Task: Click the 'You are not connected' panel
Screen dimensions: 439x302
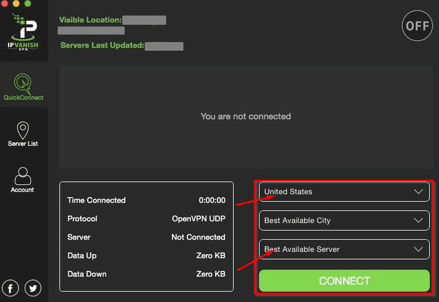Action: pyautogui.click(x=246, y=116)
